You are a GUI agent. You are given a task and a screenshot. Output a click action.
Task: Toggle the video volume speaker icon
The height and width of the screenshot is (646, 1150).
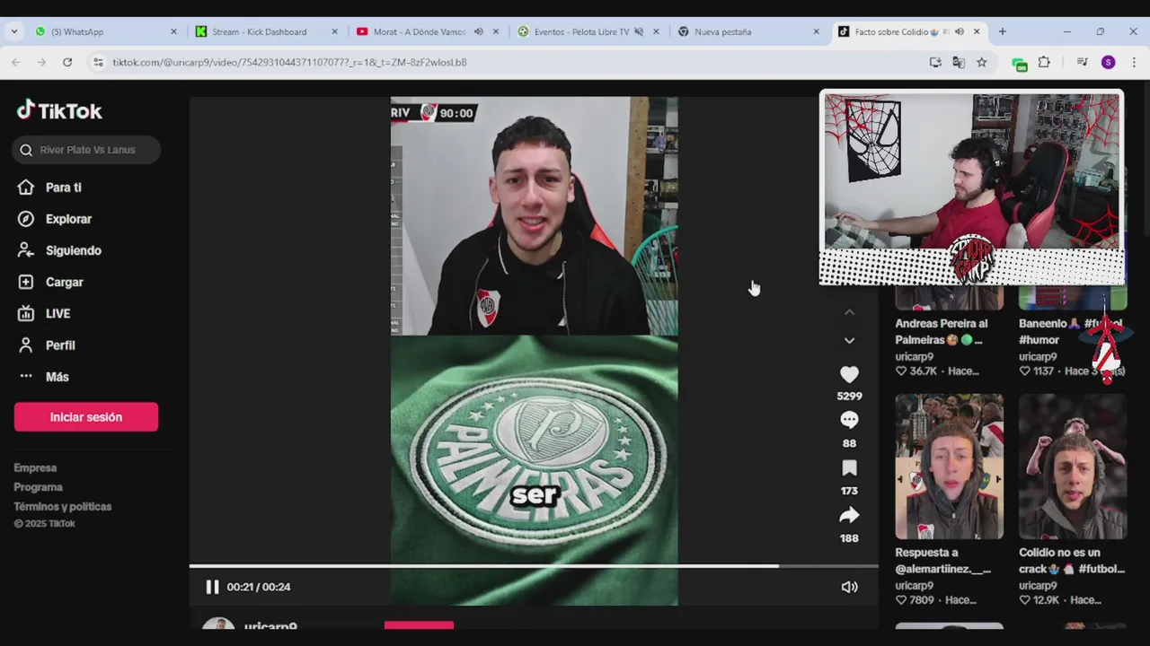point(849,587)
